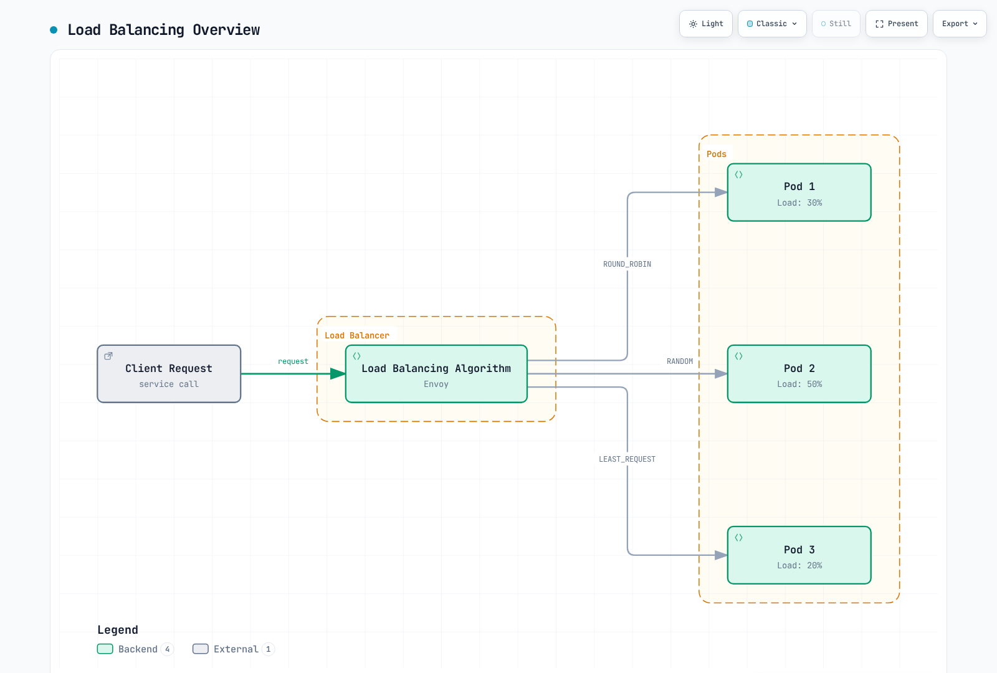The width and height of the screenshot is (997, 673).
Task: Click the Load Balancer group label
Action: (356, 335)
